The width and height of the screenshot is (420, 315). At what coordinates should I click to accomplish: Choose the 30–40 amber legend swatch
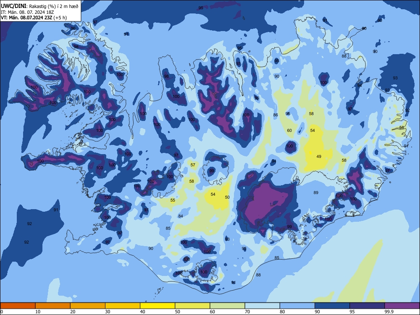click(123, 306)
